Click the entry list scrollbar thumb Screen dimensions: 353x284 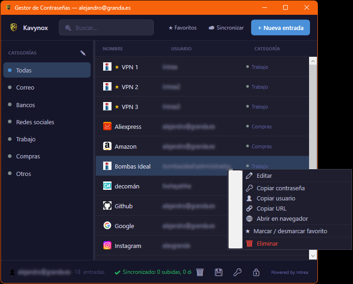313,117
